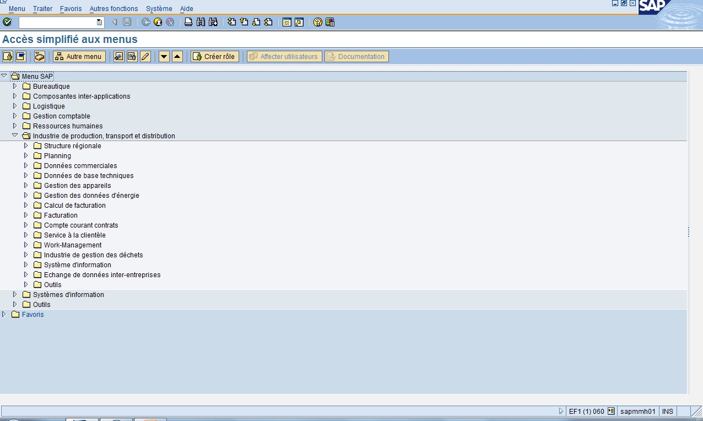Click the change favorites pencil icon
Screen dimensions: 703x421
[x=145, y=56]
